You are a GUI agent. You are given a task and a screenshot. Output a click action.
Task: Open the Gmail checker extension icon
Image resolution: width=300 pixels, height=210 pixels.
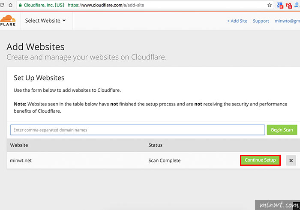click(x=289, y=5)
